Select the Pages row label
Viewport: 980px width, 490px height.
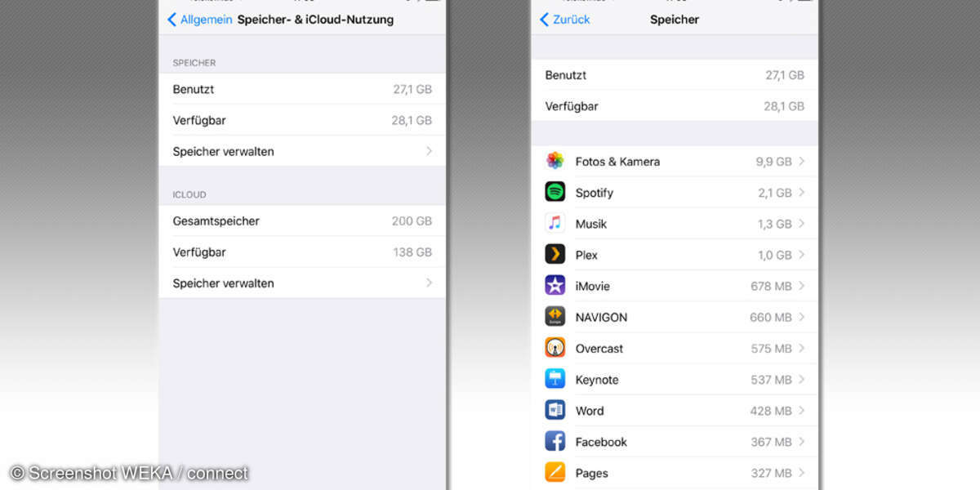pos(591,473)
